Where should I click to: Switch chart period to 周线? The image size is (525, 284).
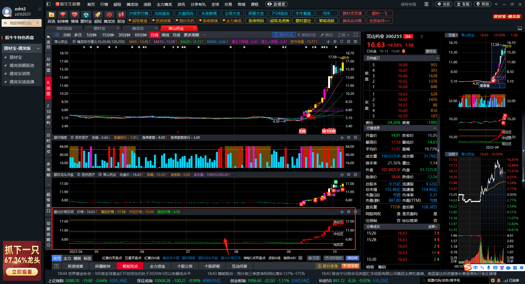pos(165,35)
